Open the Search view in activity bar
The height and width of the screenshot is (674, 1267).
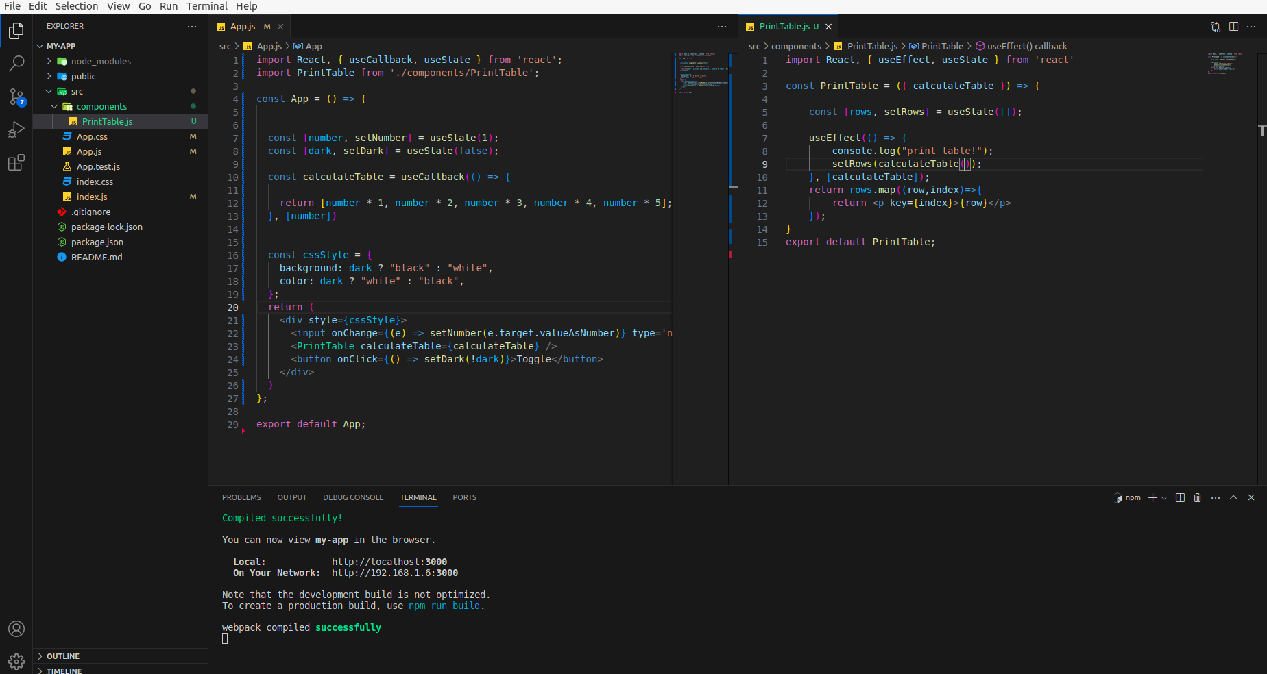pyautogui.click(x=16, y=64)
